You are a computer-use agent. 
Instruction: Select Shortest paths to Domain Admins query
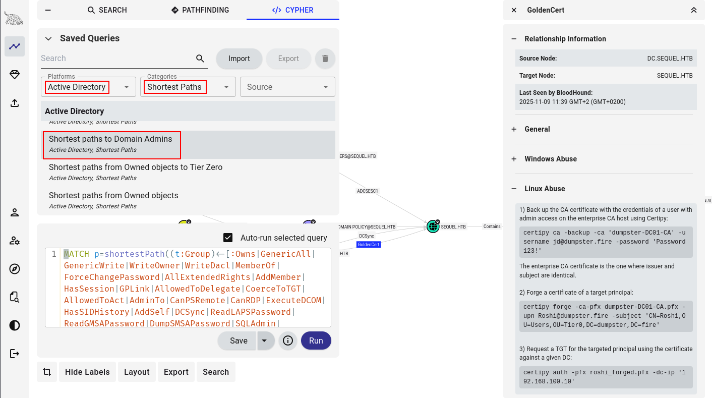pyautogui.click(x=188, y=145)
